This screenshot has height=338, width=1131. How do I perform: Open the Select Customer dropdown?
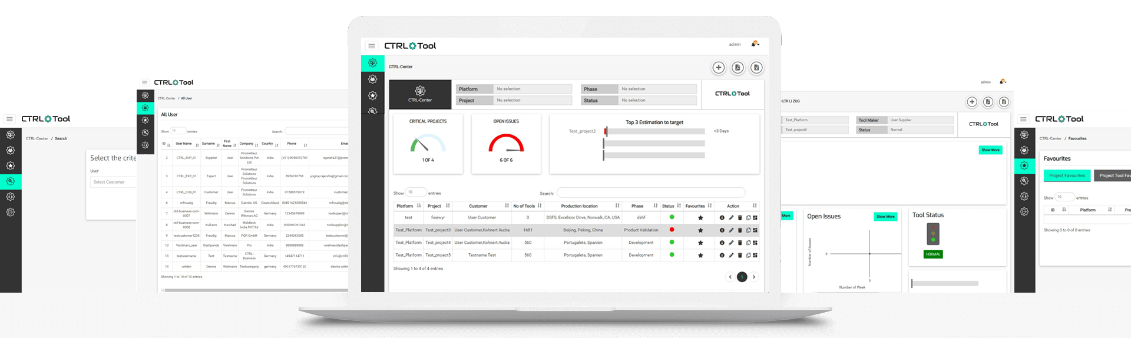113,182
